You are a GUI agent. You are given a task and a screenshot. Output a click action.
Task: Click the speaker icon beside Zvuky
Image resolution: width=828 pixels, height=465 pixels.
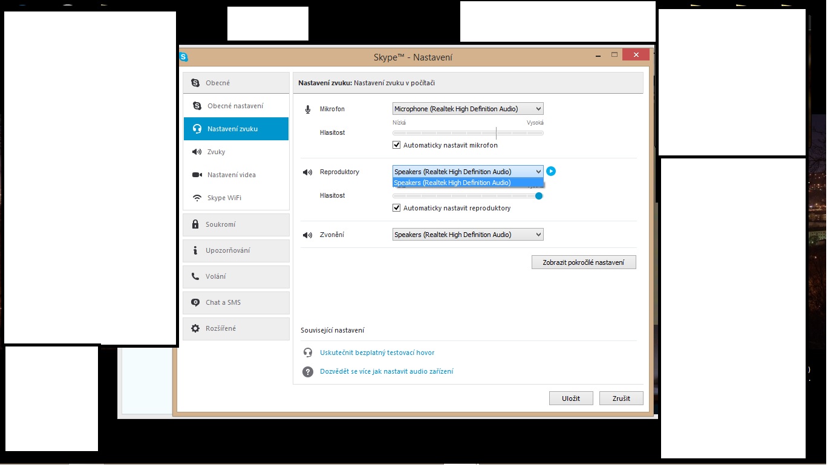[197, 152]
